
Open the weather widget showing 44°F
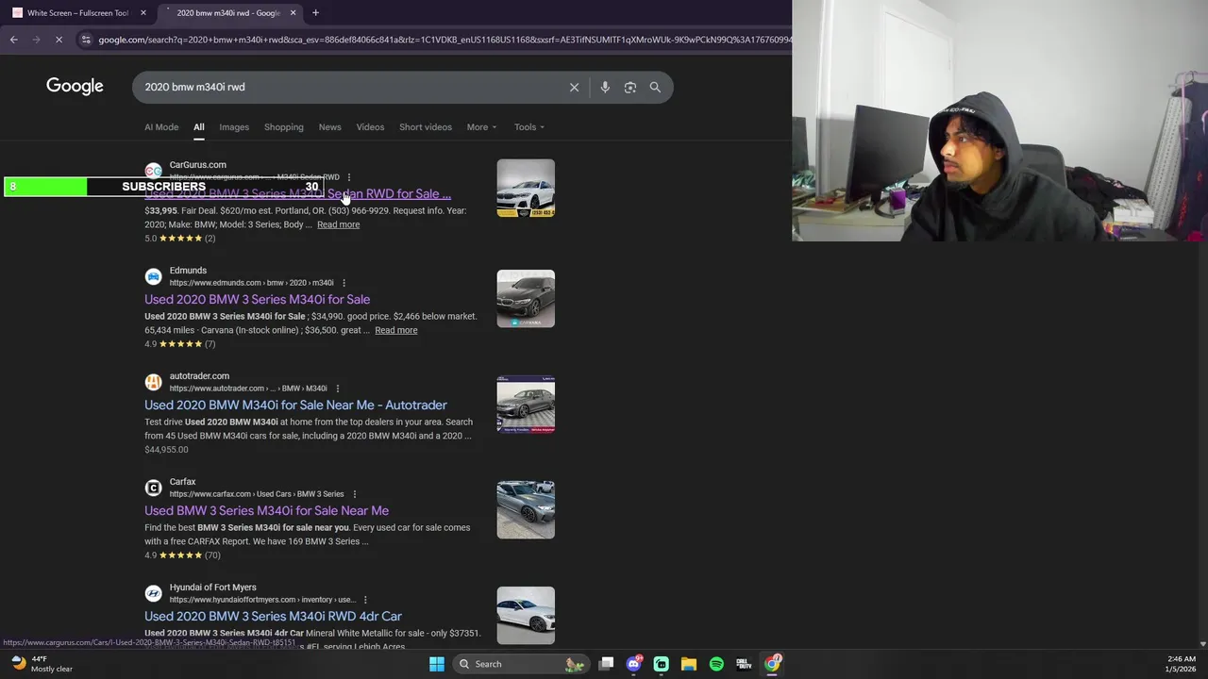coord(40,664)
